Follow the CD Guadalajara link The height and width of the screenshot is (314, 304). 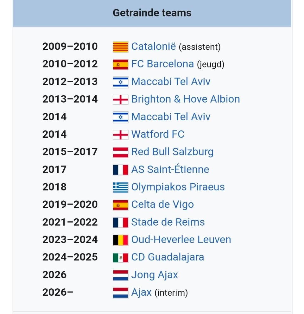(168, 257)
